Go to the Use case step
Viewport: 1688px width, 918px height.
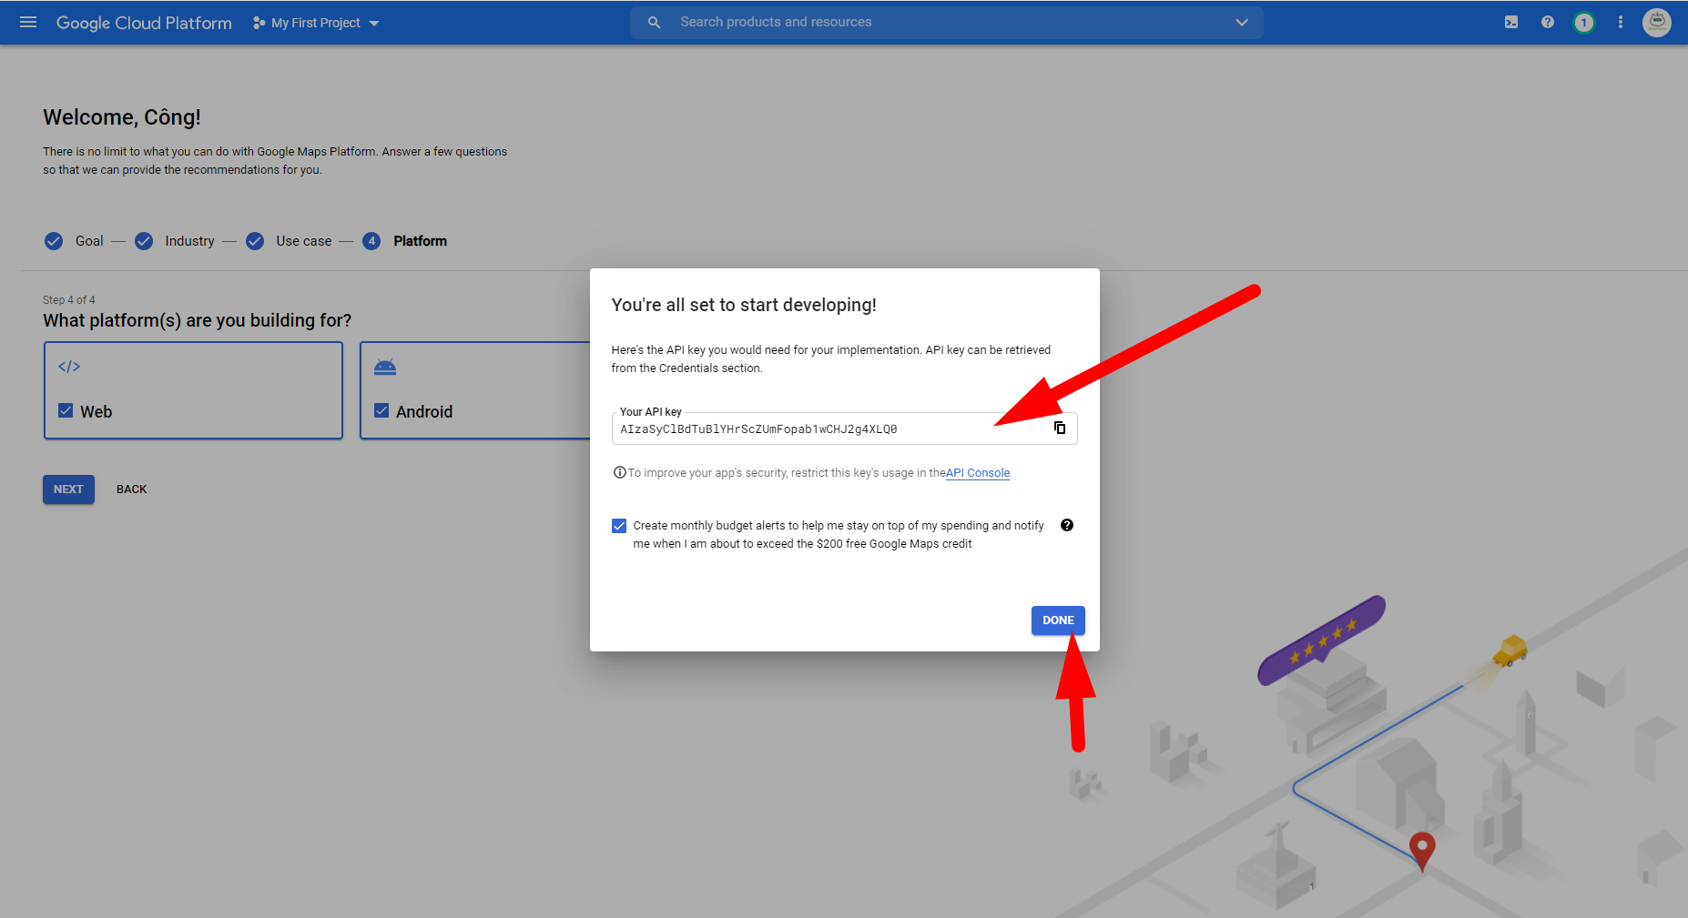tap(304, 241)
